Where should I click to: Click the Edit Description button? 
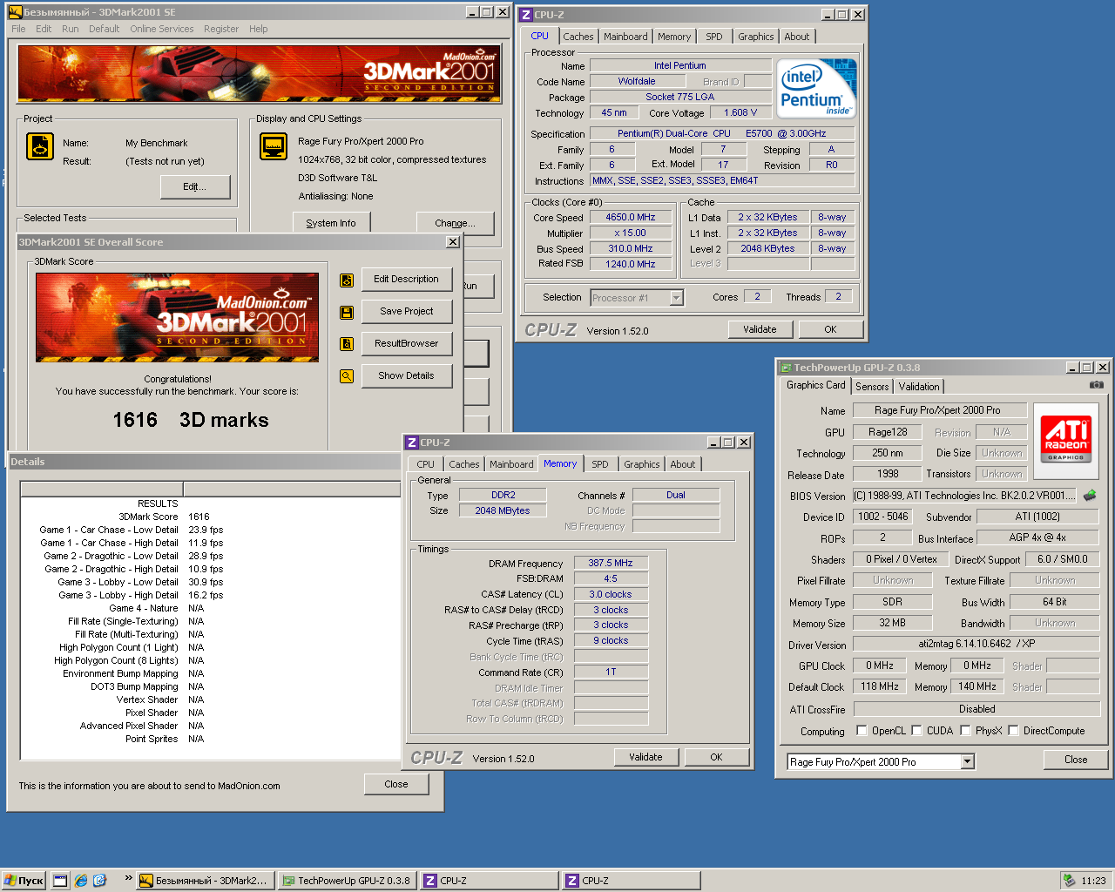[406, 279]
